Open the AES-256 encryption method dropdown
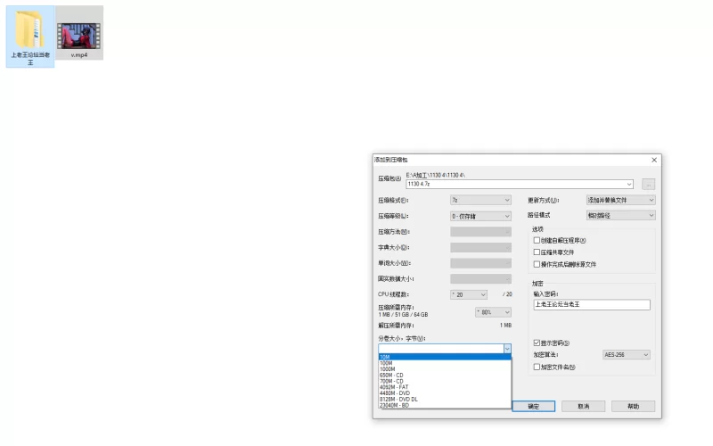This screenshot has width=713, height=446. point(627,354)
